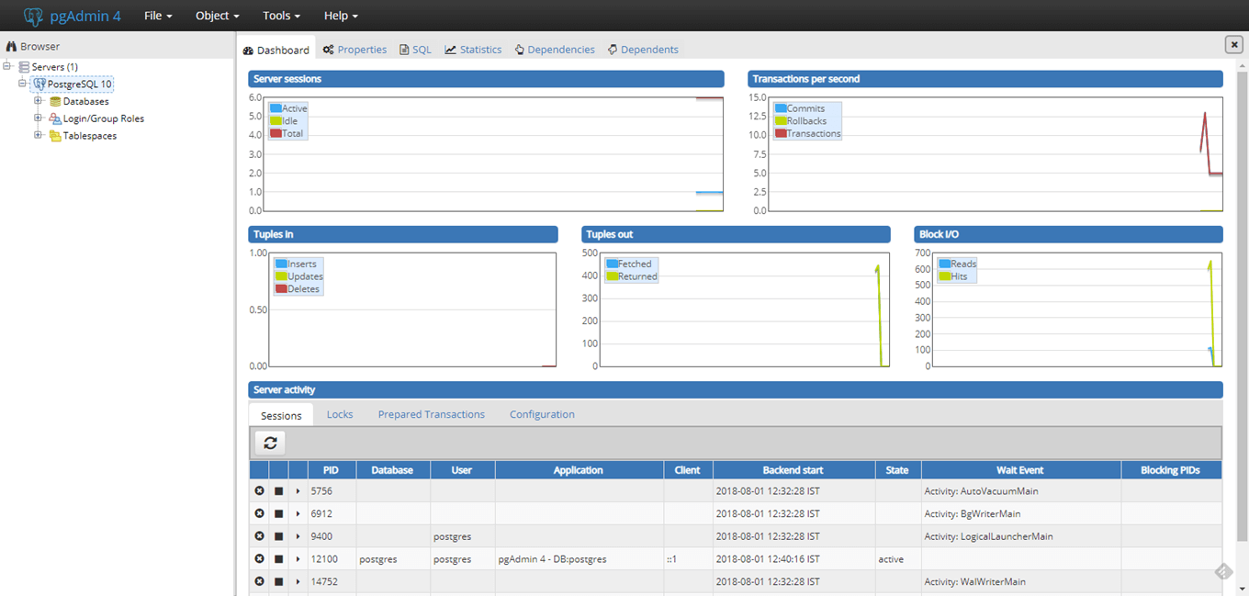The width and height of the screenshot is (1249, 596).
Task: Cancel active query for PID 6912
Action: click(x=278, y=514)
